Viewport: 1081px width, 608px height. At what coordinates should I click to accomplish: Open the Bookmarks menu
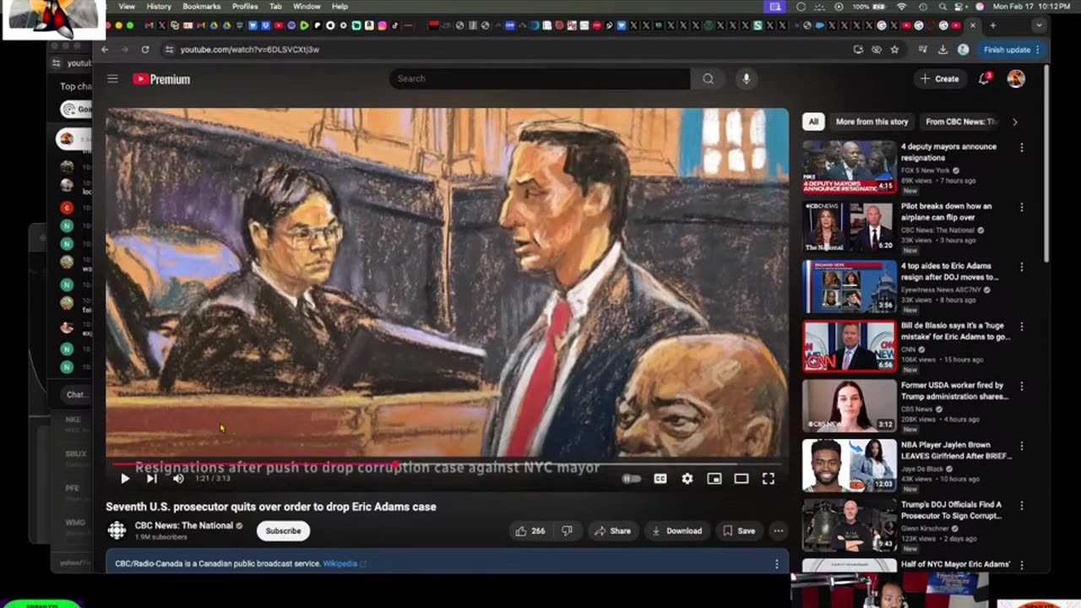(x=201, y=6)
